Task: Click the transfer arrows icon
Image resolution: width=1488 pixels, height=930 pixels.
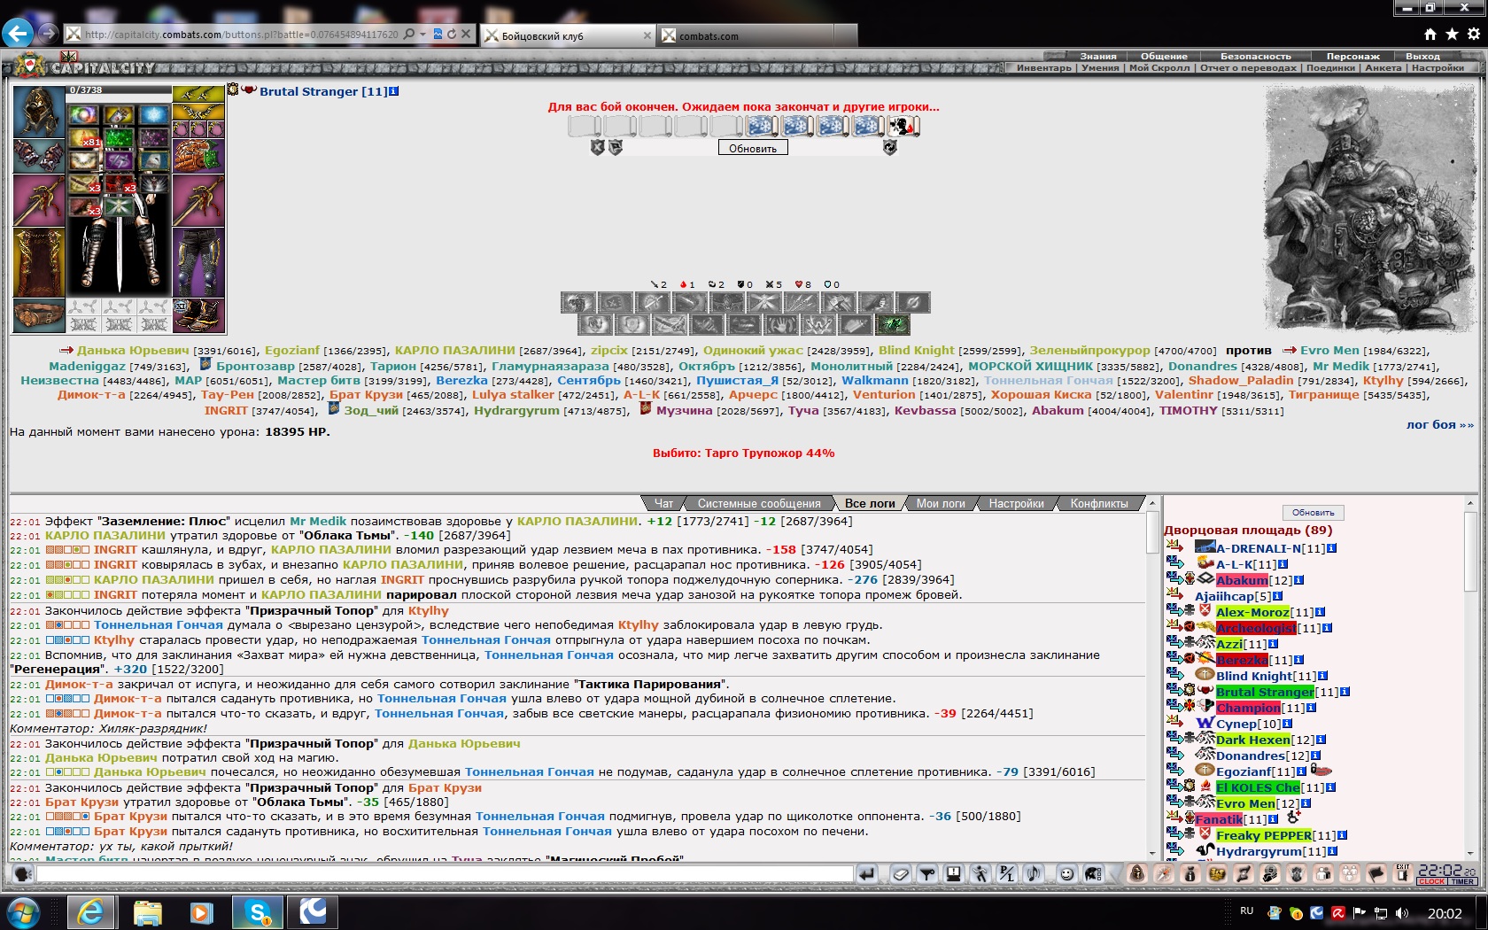Action: [1244, 874]
